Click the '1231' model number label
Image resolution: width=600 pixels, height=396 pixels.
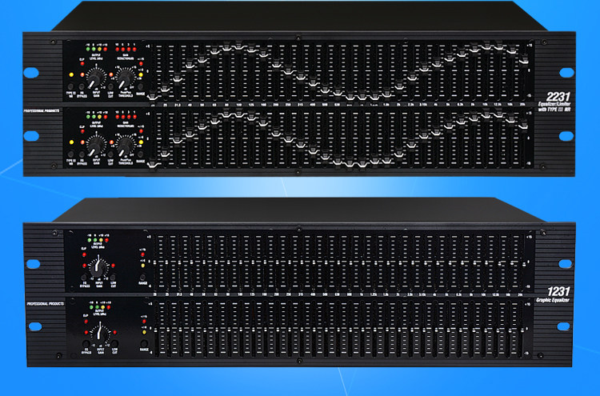(x=558, y=292)
